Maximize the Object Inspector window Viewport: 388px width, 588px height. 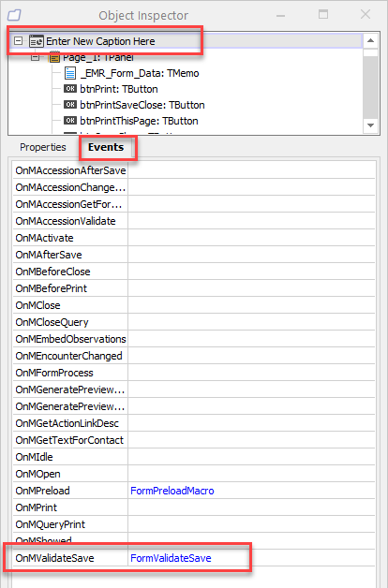coord(323,14)
